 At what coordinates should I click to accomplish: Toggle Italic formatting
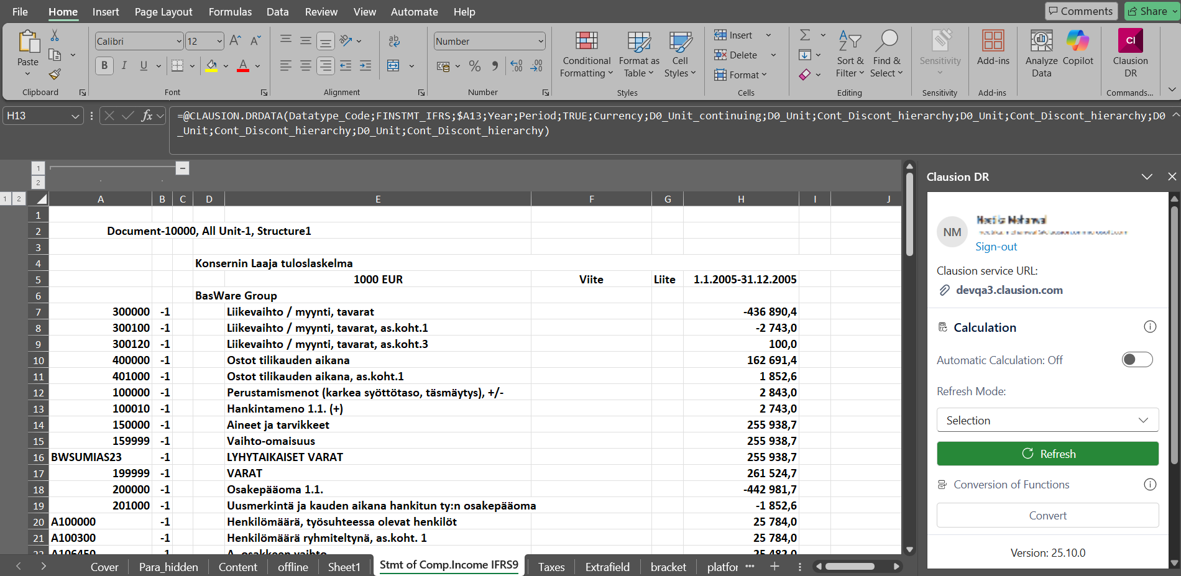click(124, 66)
